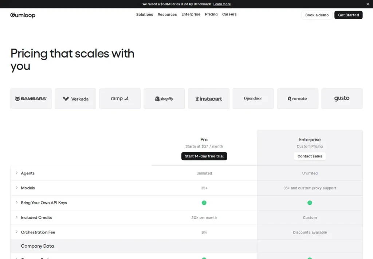Image resolution: width=373 pixels, height=259 pixels.
Task: Click '35+ and custom proxy support' text
Action: [x=310, y=188]
